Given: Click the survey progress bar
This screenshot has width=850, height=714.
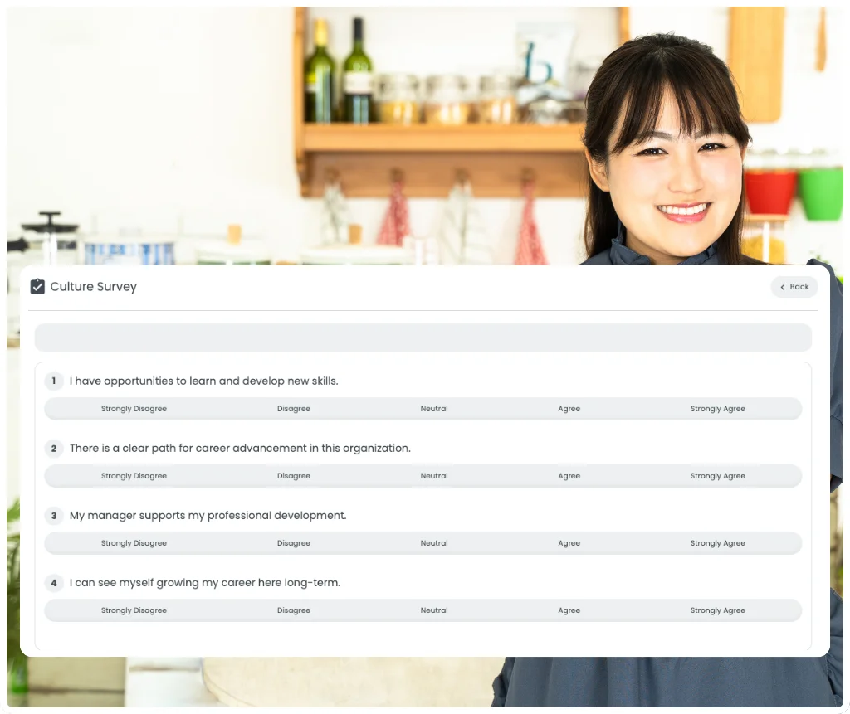Looking at the screenshot, I should [423, 337].
